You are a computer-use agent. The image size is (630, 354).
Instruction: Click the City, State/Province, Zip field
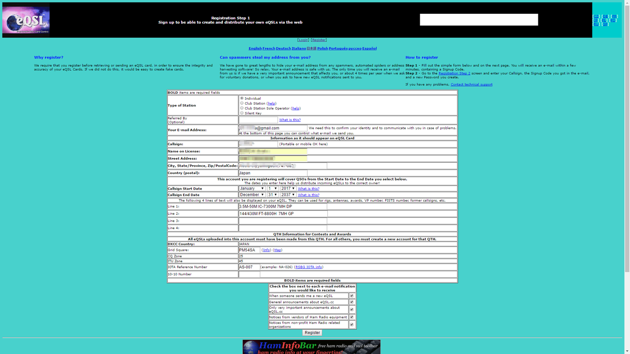click(283, 166)
